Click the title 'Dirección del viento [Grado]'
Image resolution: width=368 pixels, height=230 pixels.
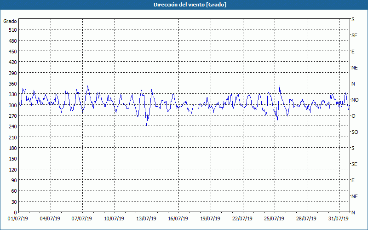[190, 5]
